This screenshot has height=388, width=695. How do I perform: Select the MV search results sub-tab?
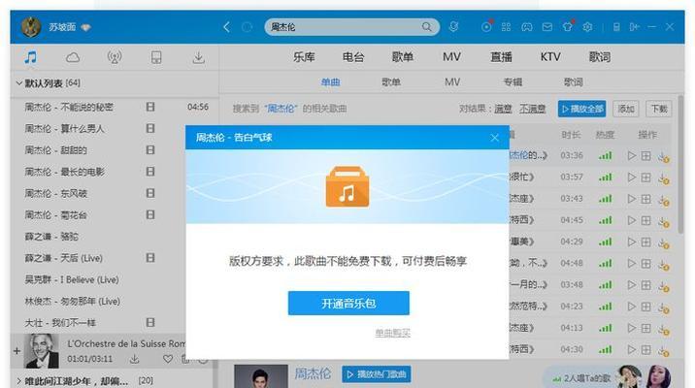click(452, 81)
